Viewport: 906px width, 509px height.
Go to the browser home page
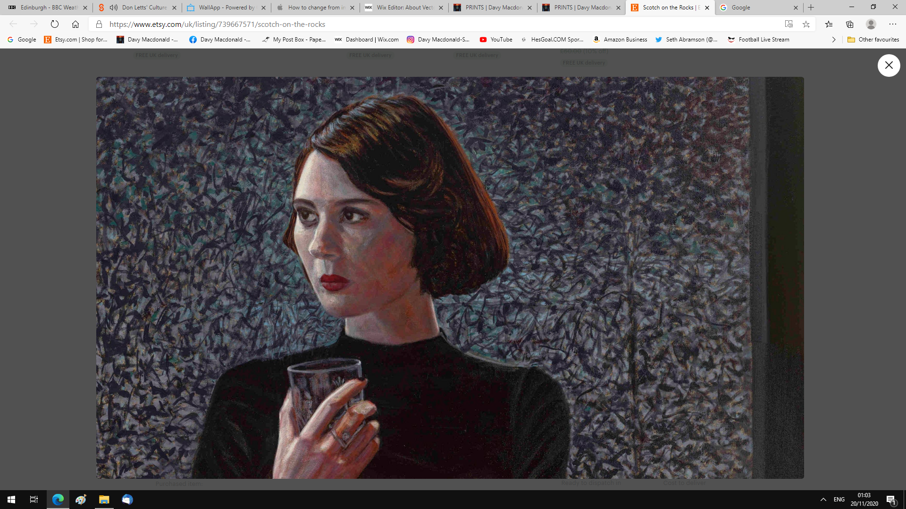75,24
